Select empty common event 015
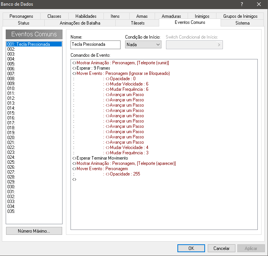This screenshot has width=268, height=256. pos(34,113)
